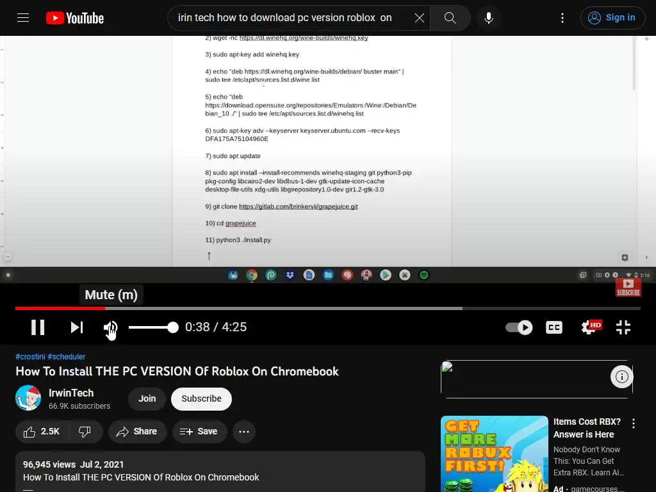Dislike the video

[x=85, y=431]
